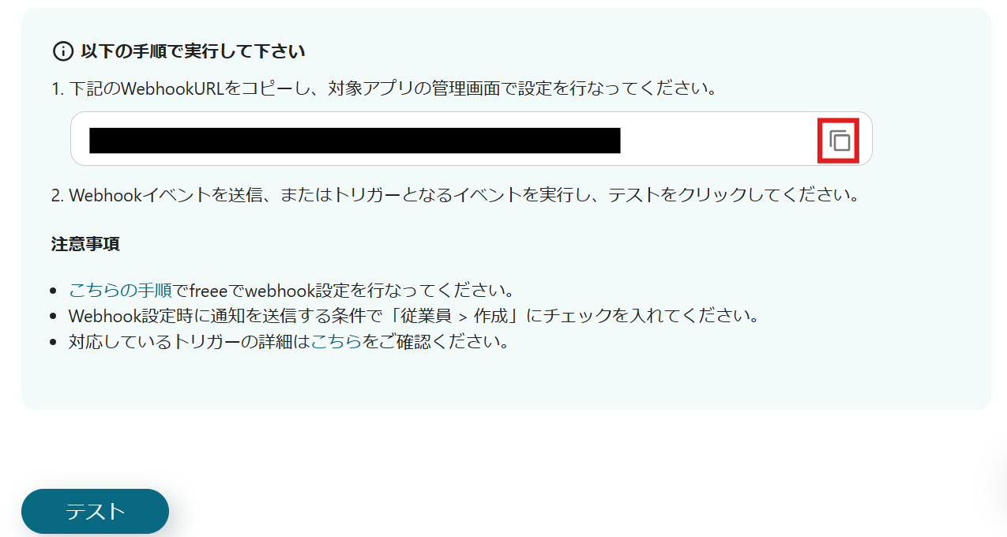Viewport: 1007px width, 537px height.
Task: Click the bullet marker of the first note
Action: 53,291
